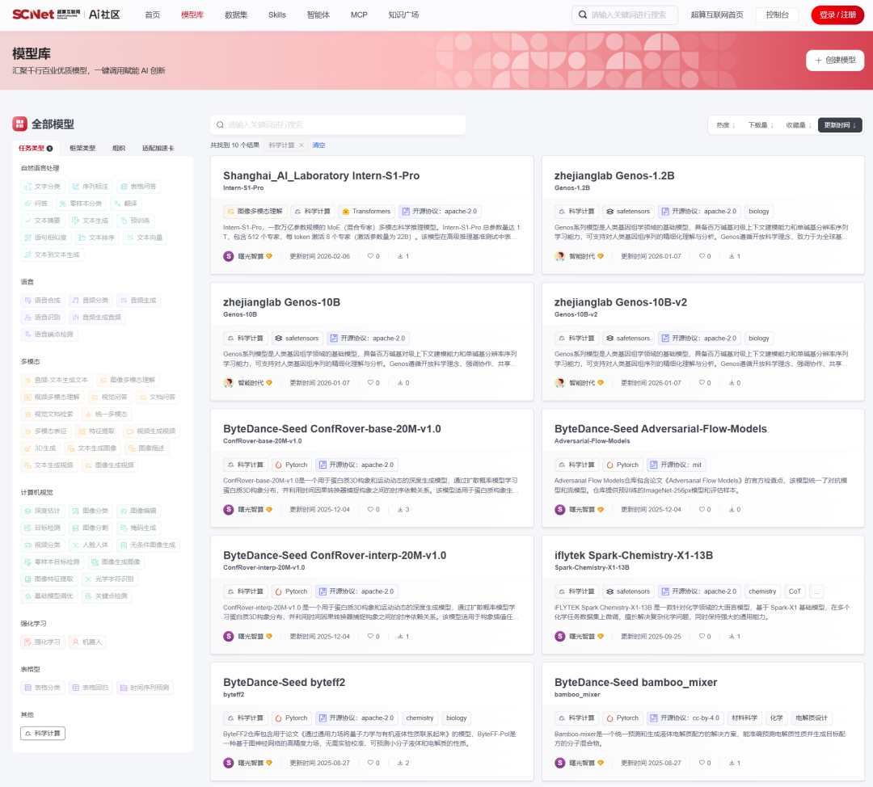Sort models by 收藏量
Viewport: 873px width, 787px height.
coord(799,125)
